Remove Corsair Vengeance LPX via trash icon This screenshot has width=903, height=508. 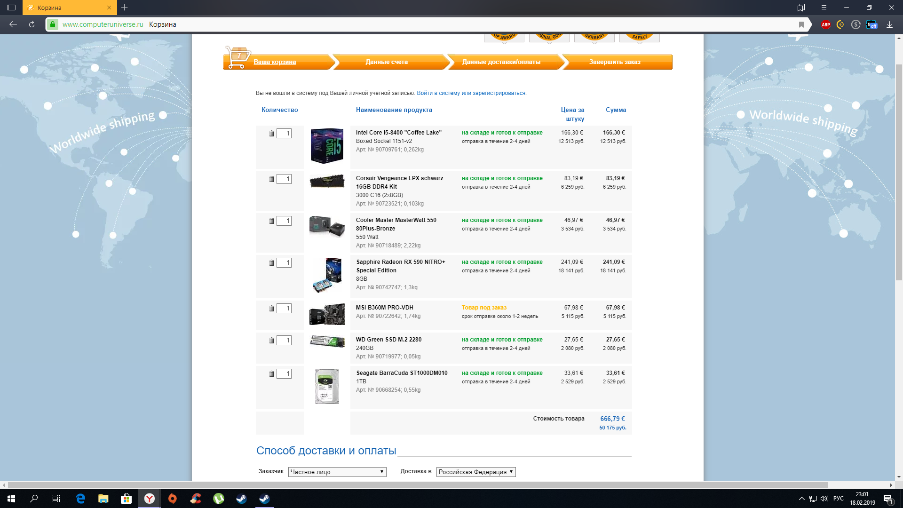click(x=271, y=179)
